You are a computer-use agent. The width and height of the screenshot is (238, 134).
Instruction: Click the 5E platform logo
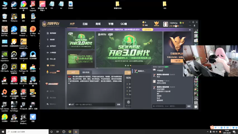[x=51, y=24]
